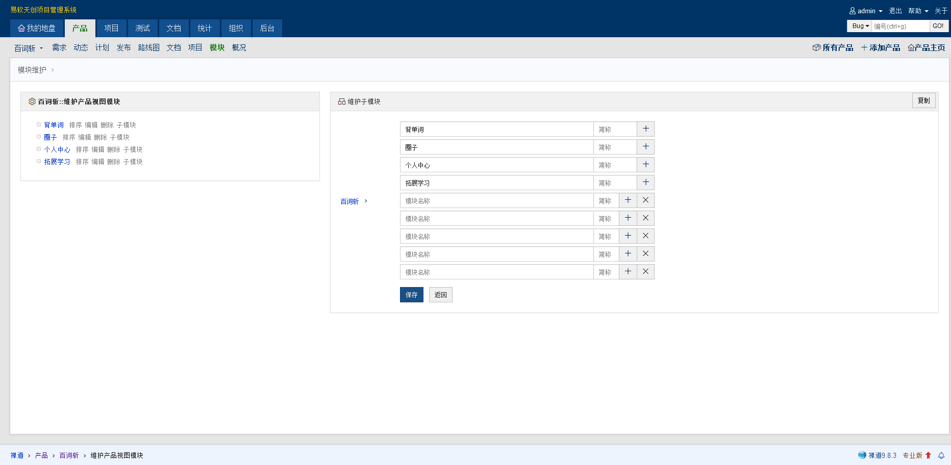Click globe icon beside 禅道9.8.3
This screenshot has width=951, height=465.
click(x=862, y=455)
